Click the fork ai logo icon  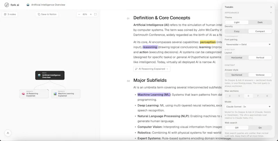tap(7, 5)
